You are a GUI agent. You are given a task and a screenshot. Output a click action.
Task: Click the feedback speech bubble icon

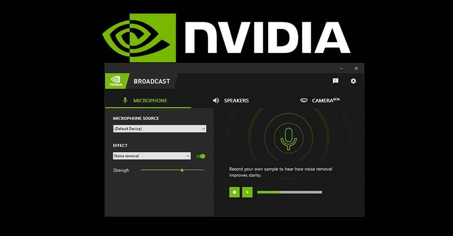tap(336, 81)
